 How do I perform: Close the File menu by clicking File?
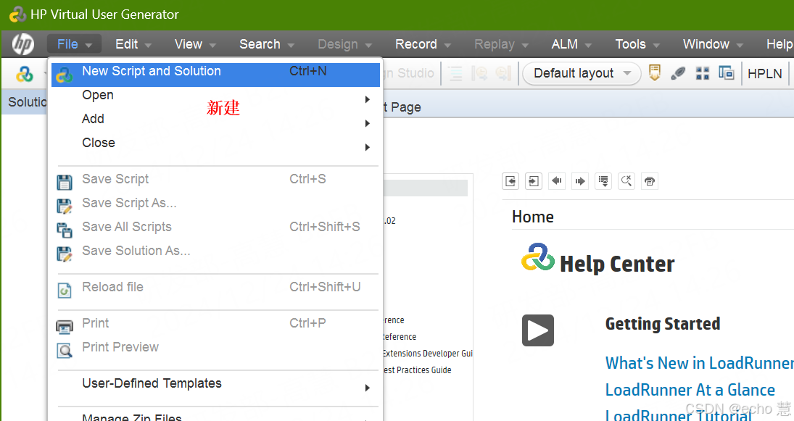pyautogui.click(x=75, y=44)
